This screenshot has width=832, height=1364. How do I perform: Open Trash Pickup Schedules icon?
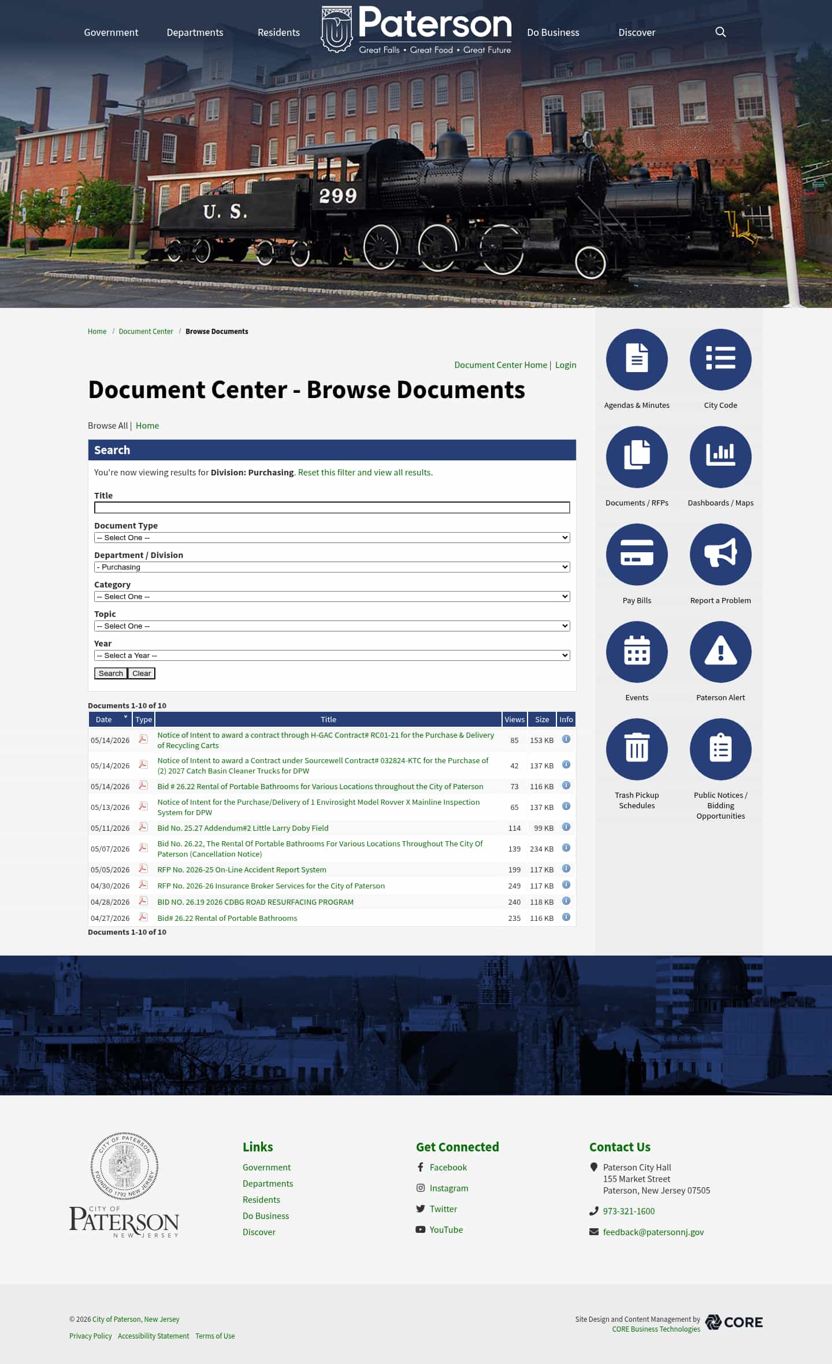point(637,749)
